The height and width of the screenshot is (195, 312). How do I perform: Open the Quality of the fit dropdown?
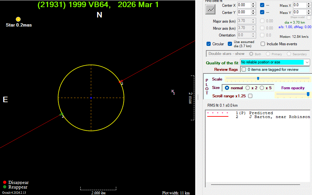(307, 62)
